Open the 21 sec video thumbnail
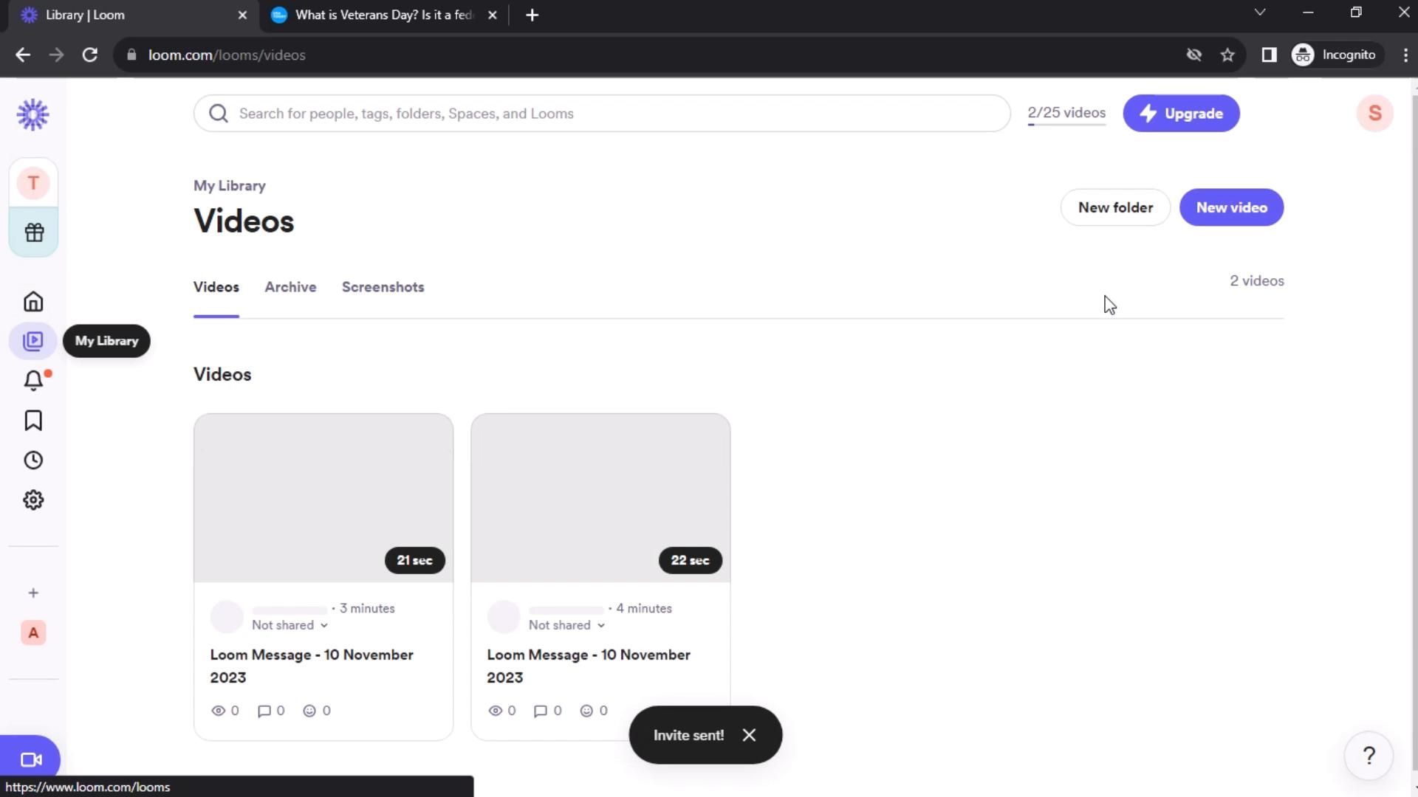Image resolution: width=1418 pixels, height=797 pixels. (x=323, y=498)
